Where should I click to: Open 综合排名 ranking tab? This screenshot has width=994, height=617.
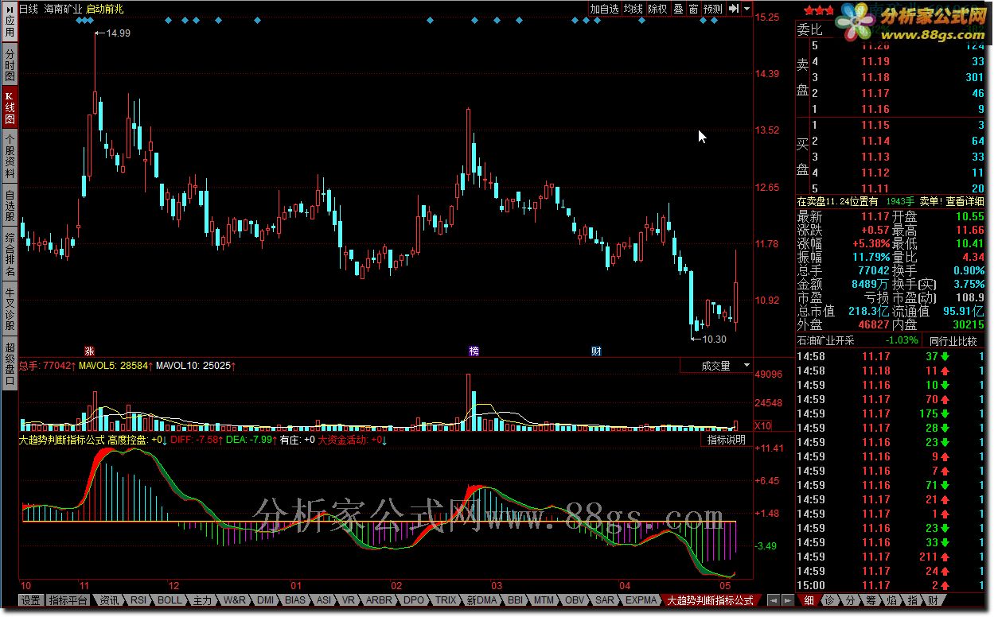(x=10, y=254)
